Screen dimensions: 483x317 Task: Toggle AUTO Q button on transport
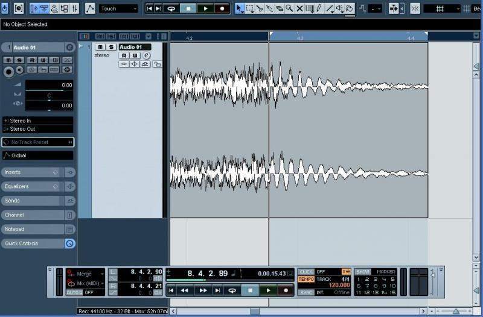pyautogui.click(x=74, y=292)
